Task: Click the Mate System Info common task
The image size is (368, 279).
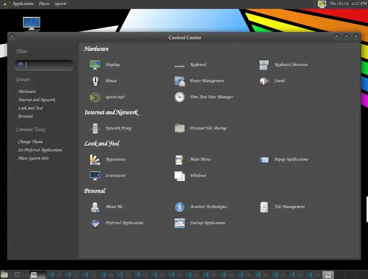Action: point(33,158)
